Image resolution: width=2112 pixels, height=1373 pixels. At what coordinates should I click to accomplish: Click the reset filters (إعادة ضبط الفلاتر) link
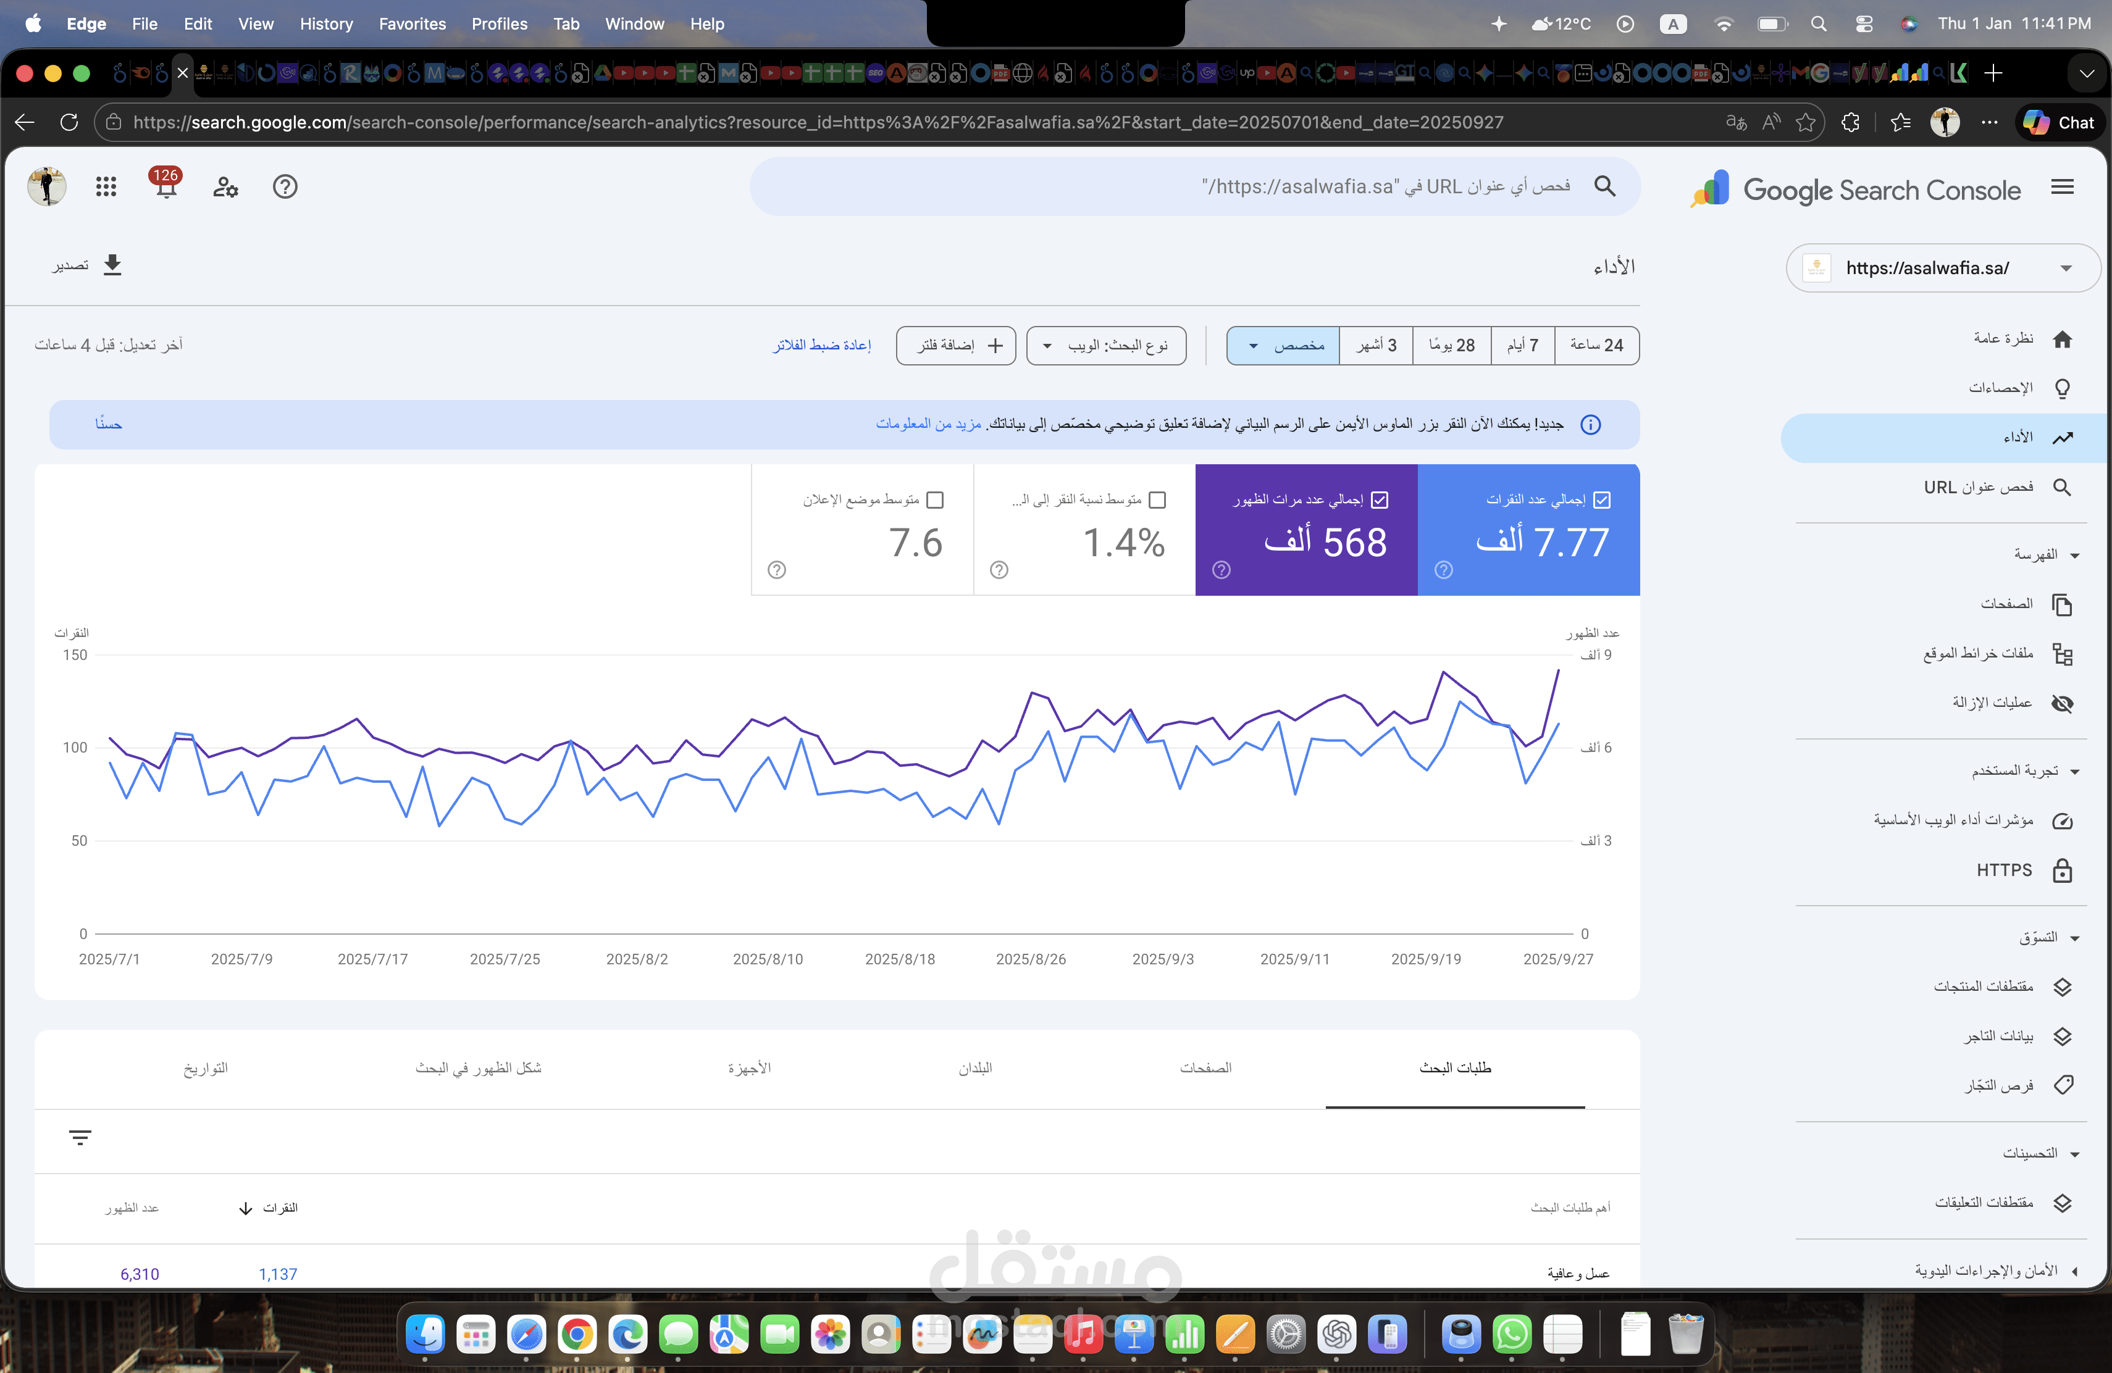point(822,345)
